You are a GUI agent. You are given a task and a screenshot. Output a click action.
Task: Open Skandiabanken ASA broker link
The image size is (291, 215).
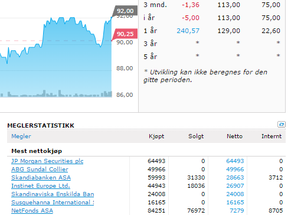tap(41, 178)
